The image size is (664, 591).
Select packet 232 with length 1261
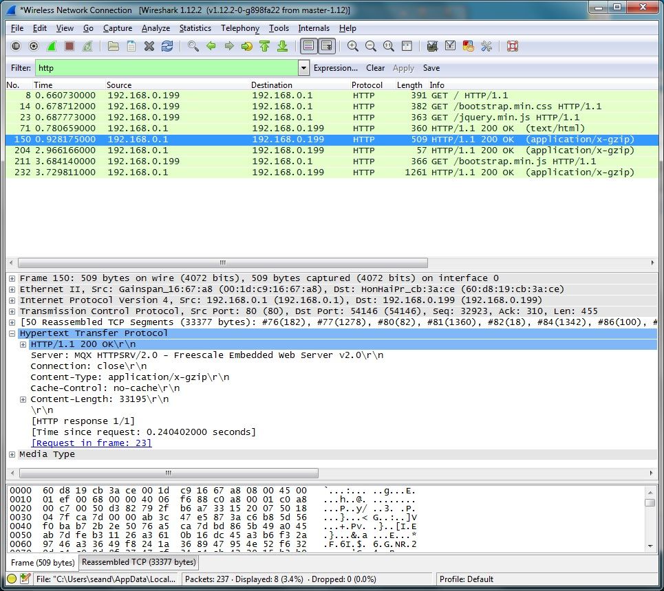[332, 172]
